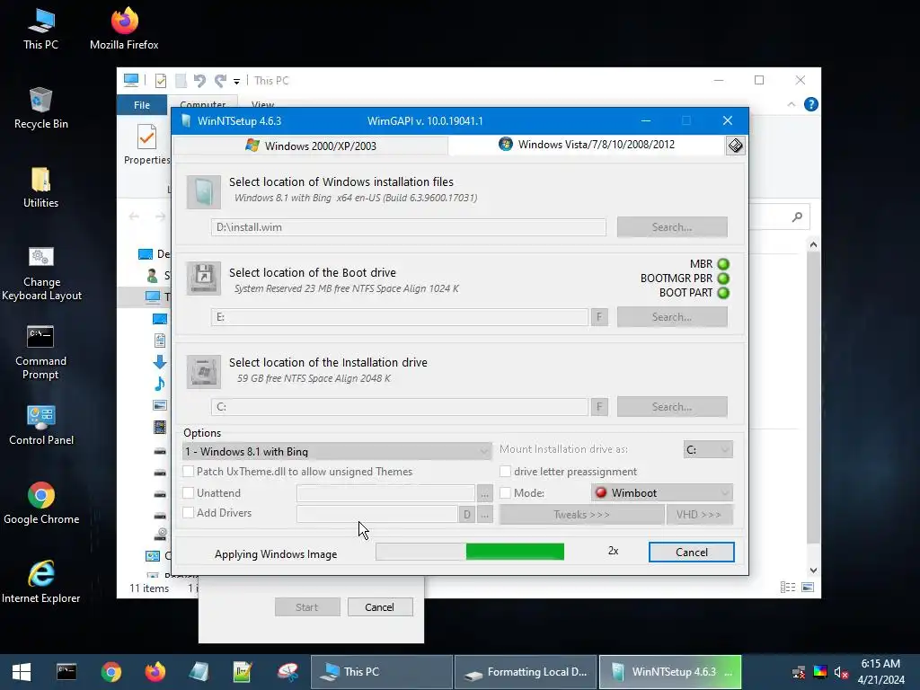
Task: Click the volume muted tray icon
Action: (x=841, y=672)
